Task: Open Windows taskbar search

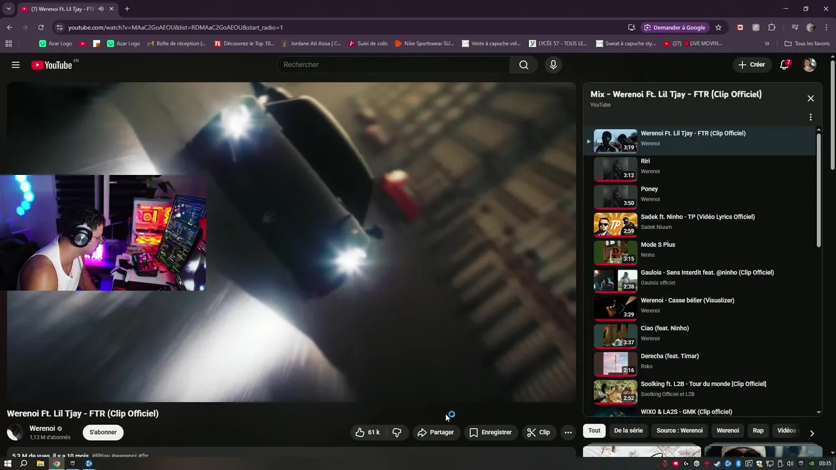Action: tap(24, 463)
